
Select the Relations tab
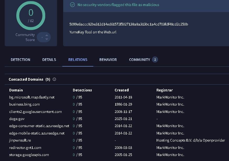coord(78,60)
